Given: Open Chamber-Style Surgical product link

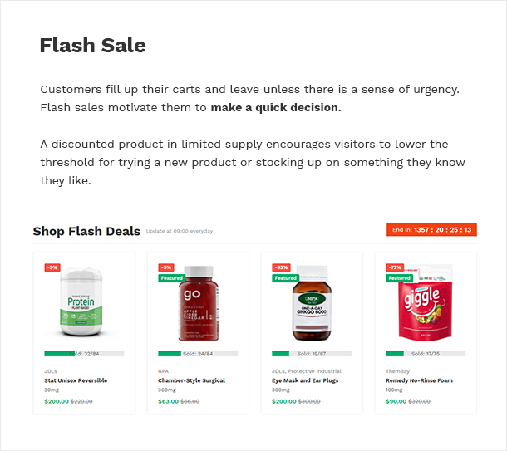Looking at the screenshot, I should pyautogui.click(x=192, y=380).
